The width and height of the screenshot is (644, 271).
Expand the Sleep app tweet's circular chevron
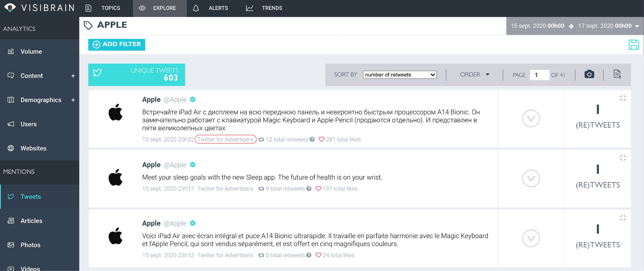point(531,178)
